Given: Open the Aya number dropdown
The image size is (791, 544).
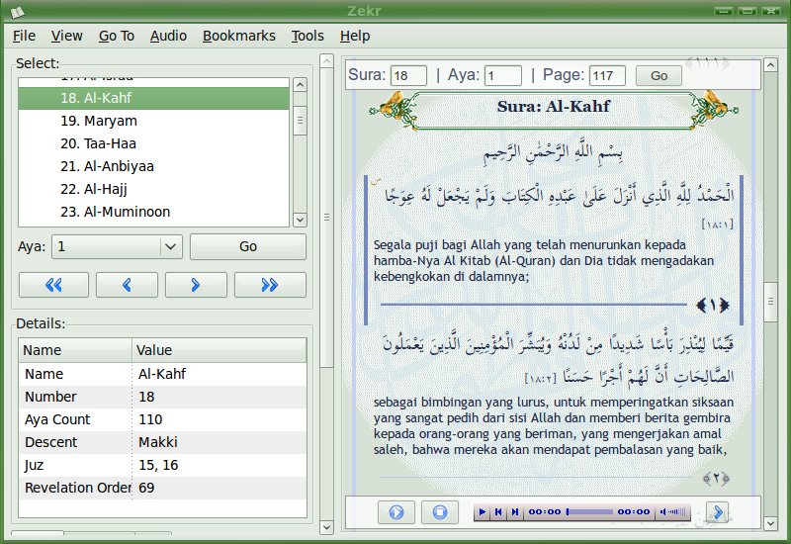Looking at the screenshot, I should click(171, 246).
